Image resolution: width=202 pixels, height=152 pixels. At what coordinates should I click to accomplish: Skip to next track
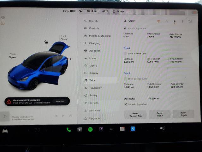pos(70,116)
